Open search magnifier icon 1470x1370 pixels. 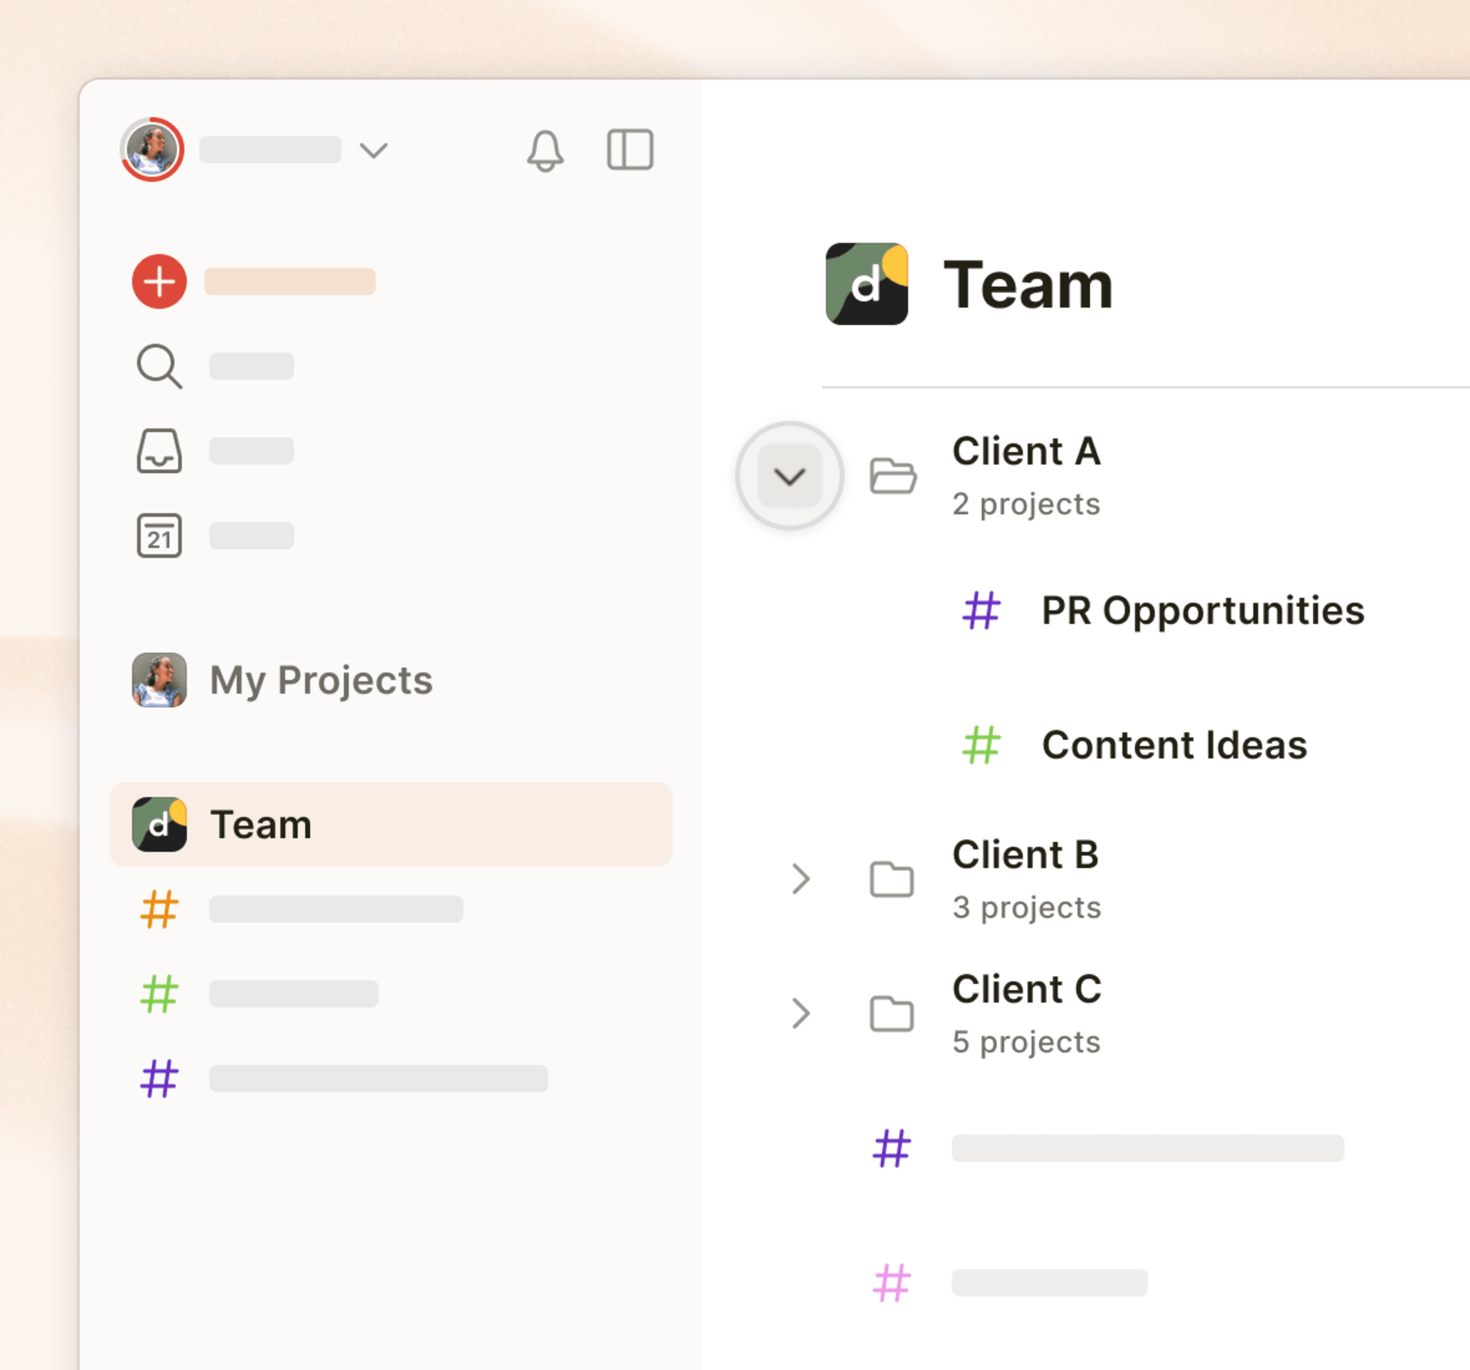coord(159,366)
